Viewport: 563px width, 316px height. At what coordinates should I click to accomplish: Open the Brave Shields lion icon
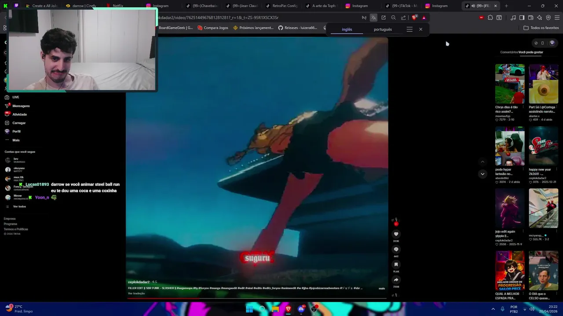pos(414,18)
